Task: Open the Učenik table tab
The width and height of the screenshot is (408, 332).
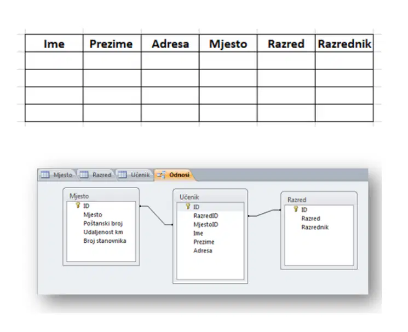Action: pyautogui.click(x=134, y=175)
